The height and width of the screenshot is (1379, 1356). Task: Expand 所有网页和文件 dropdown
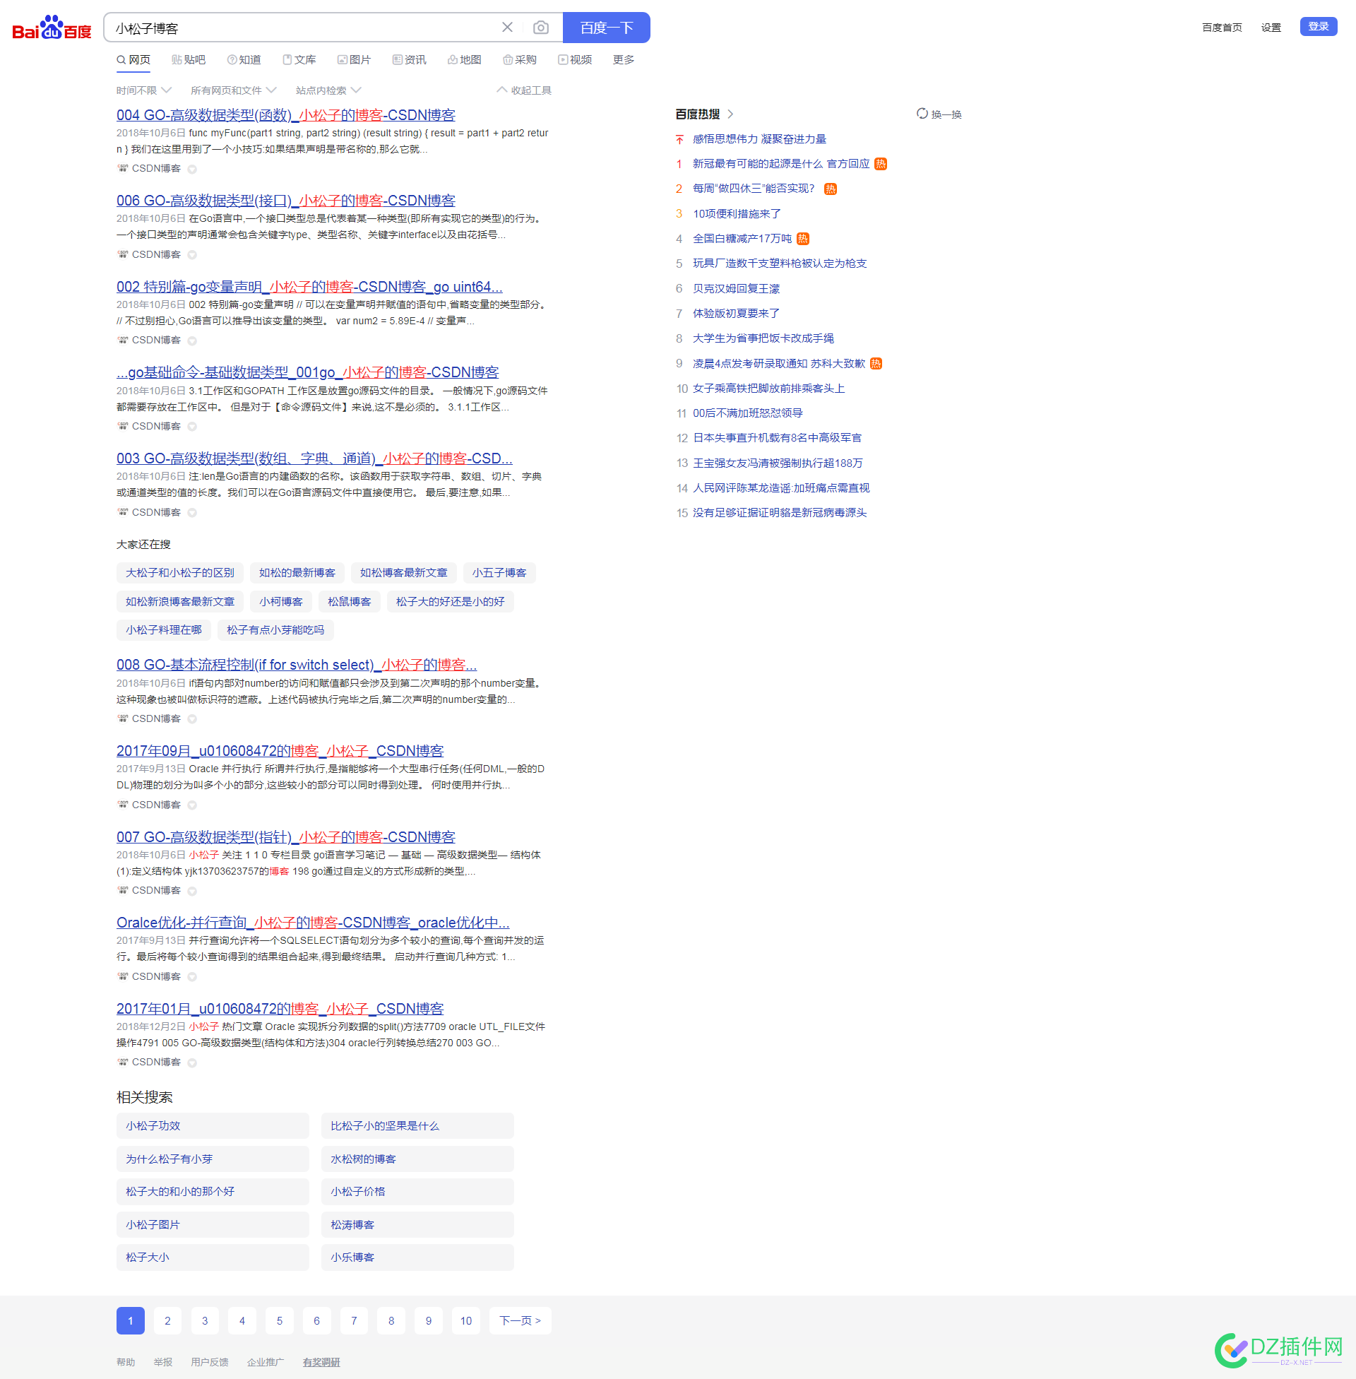click(233, 90)
